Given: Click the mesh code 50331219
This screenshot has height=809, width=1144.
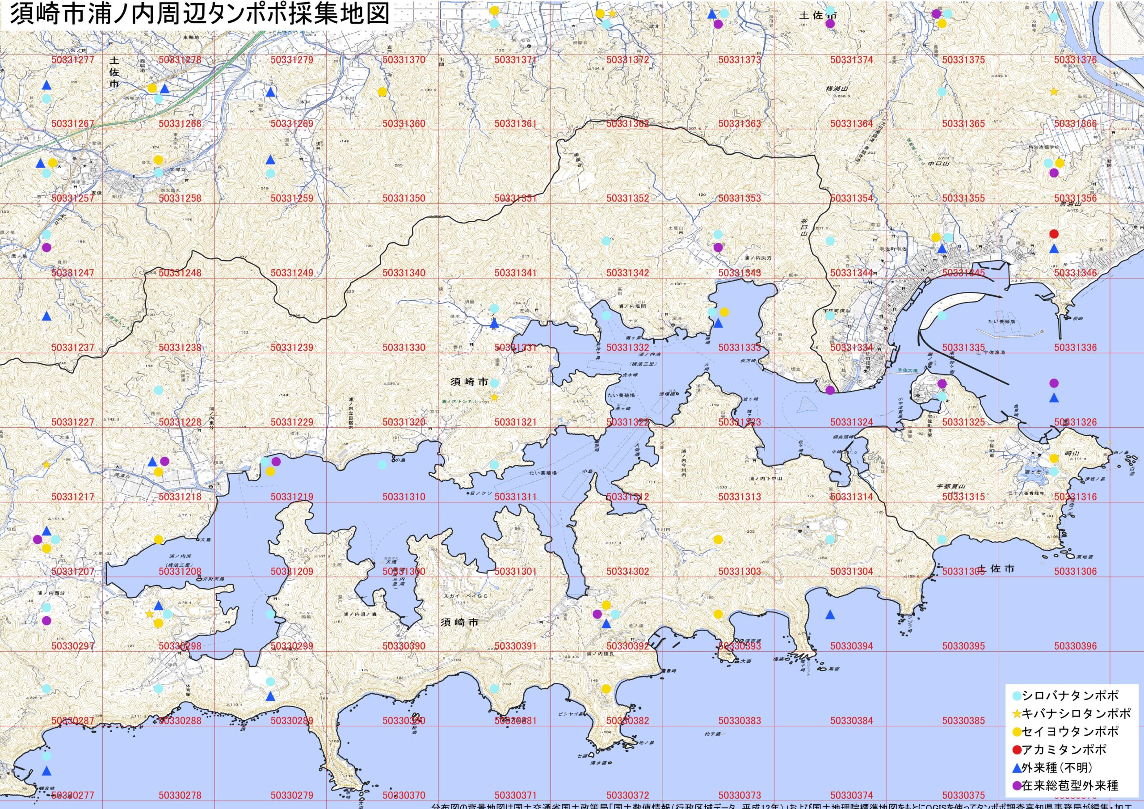Looking at the screenshot, I should pos(292,497).
